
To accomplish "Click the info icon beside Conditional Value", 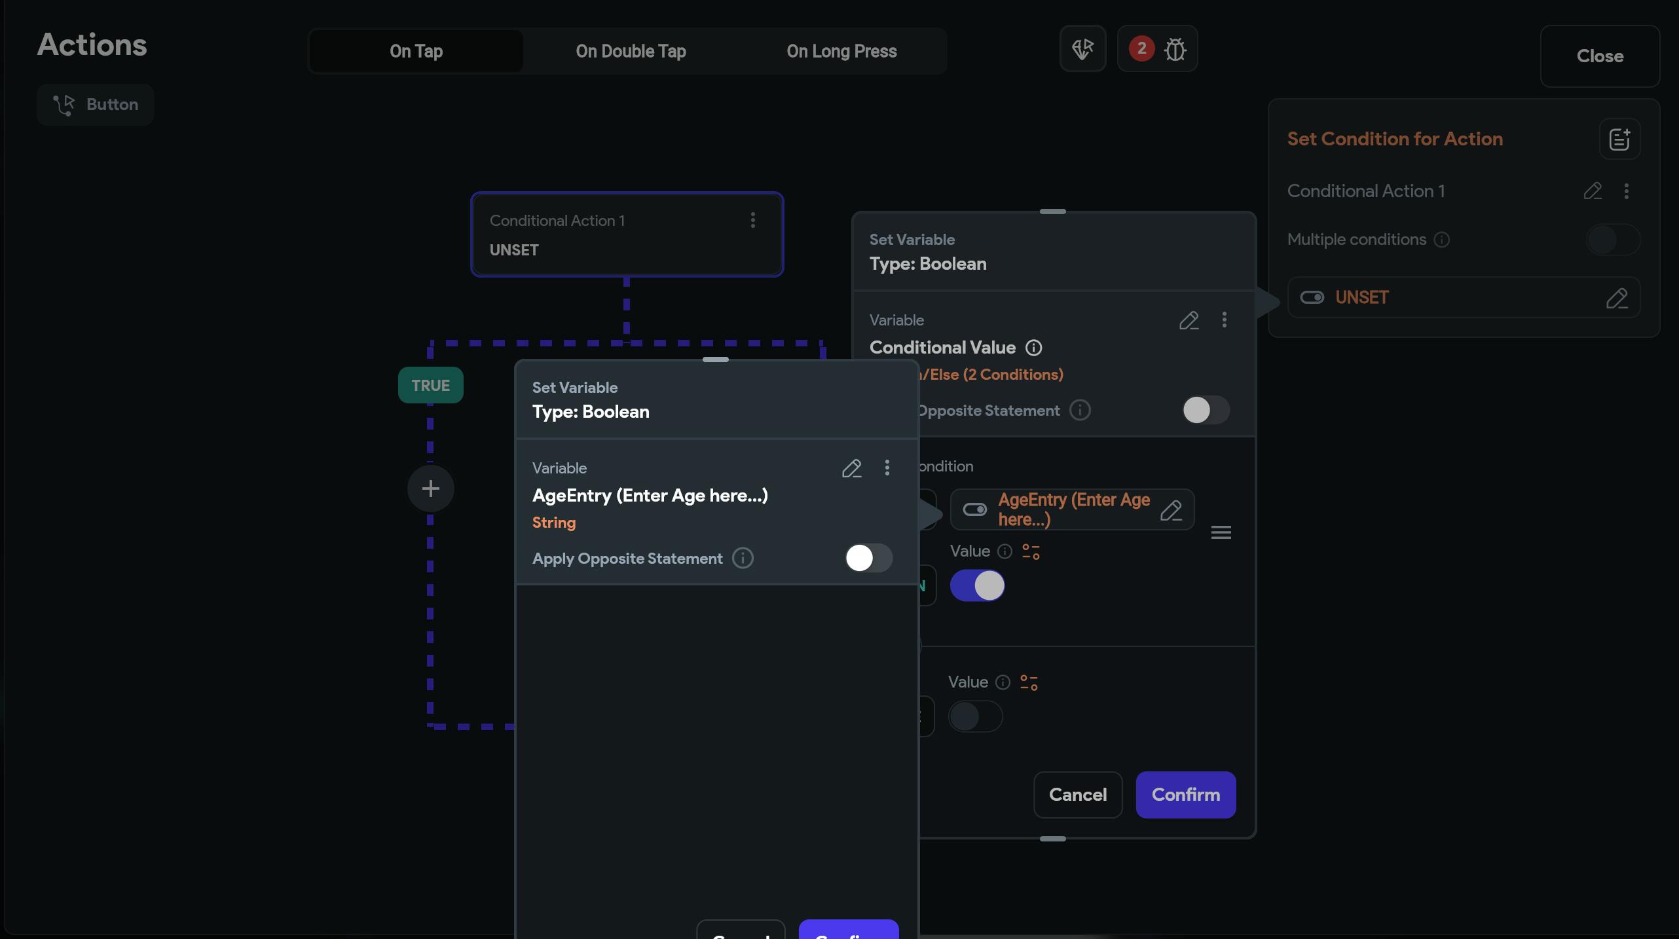I will (x=1033, y=348).
